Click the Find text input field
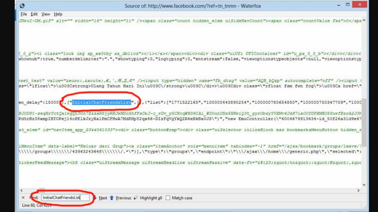Viewport: 378px width, 212px height. [65, 198]
